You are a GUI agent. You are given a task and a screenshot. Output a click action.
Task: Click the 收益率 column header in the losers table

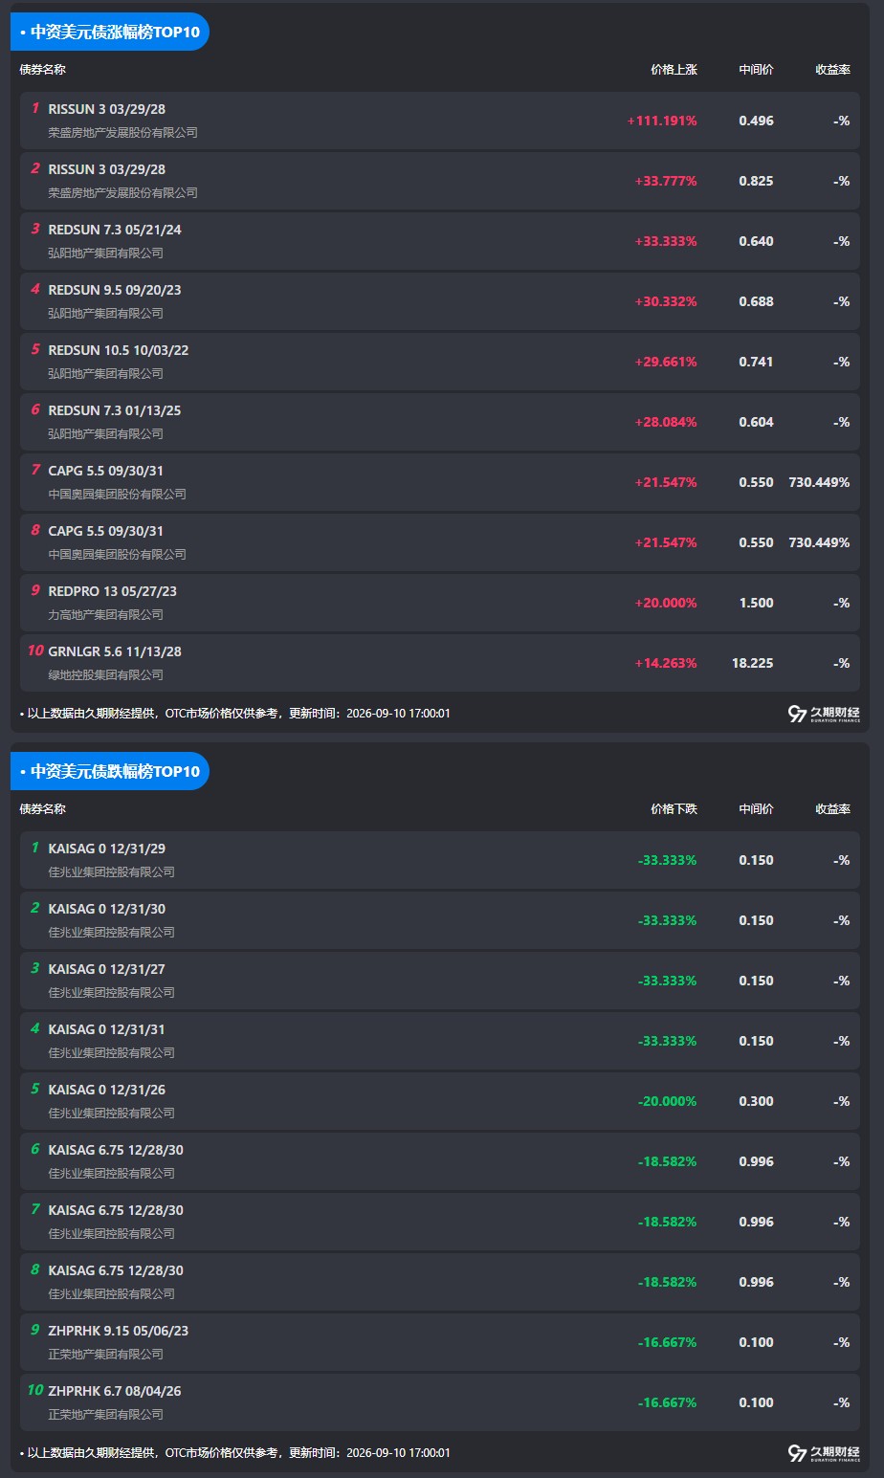coord(832,809)
